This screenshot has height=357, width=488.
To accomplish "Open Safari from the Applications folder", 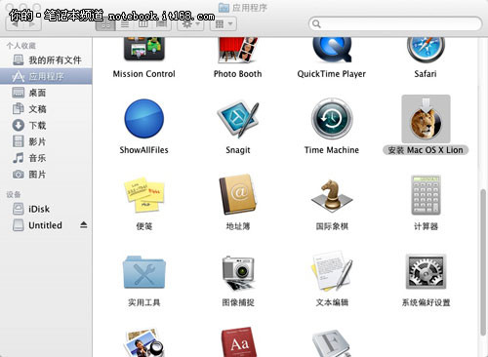I will 426,50.
